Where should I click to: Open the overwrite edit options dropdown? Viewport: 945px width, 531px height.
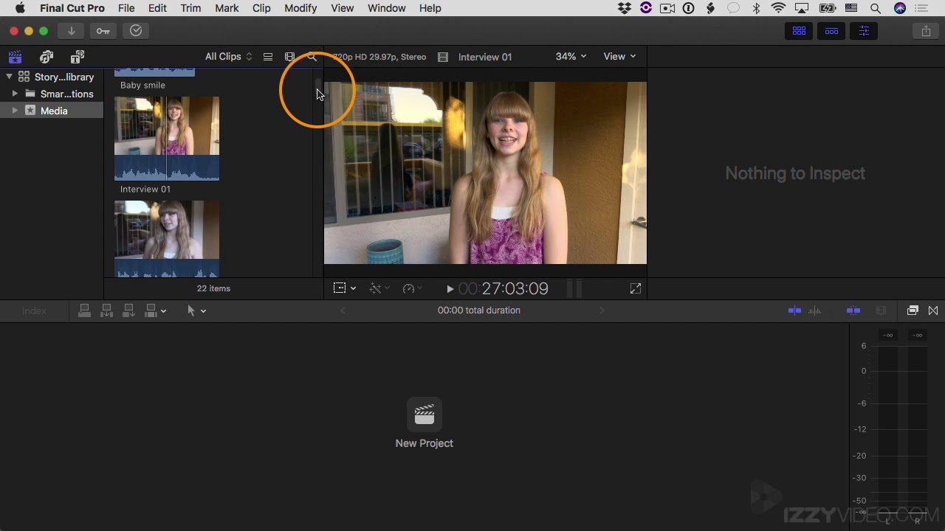(x=155, y=310)
